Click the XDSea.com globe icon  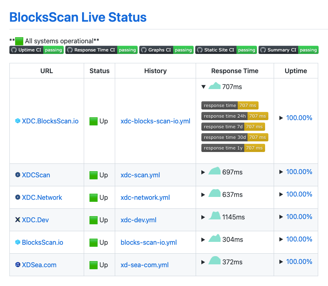pyautogui.click(x=17, y=265)
